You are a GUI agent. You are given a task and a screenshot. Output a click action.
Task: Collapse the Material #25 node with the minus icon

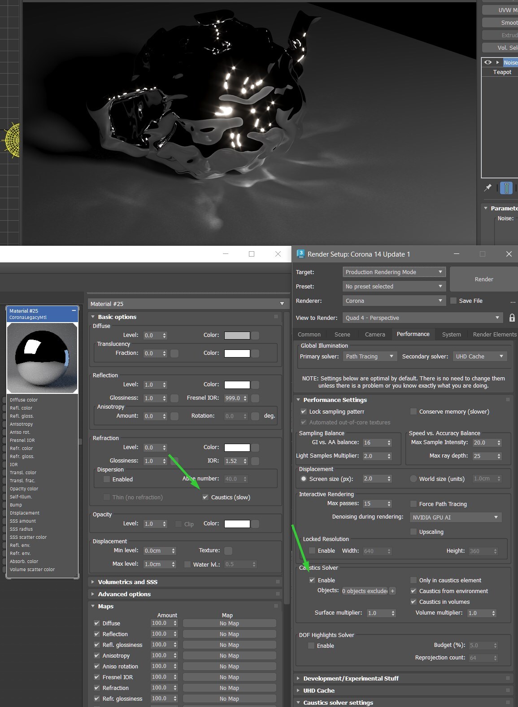point(74,310)
